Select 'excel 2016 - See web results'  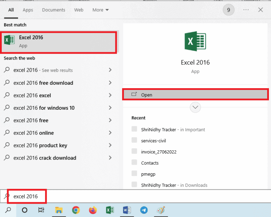[x=43, y=70]
